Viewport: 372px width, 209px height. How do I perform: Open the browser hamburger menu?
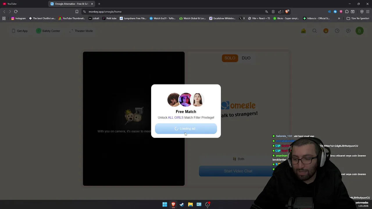pos(368,12)
